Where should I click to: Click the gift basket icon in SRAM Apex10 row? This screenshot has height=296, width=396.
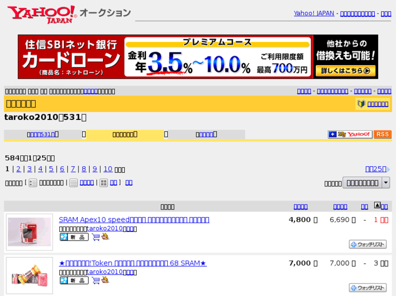(105, 237)
